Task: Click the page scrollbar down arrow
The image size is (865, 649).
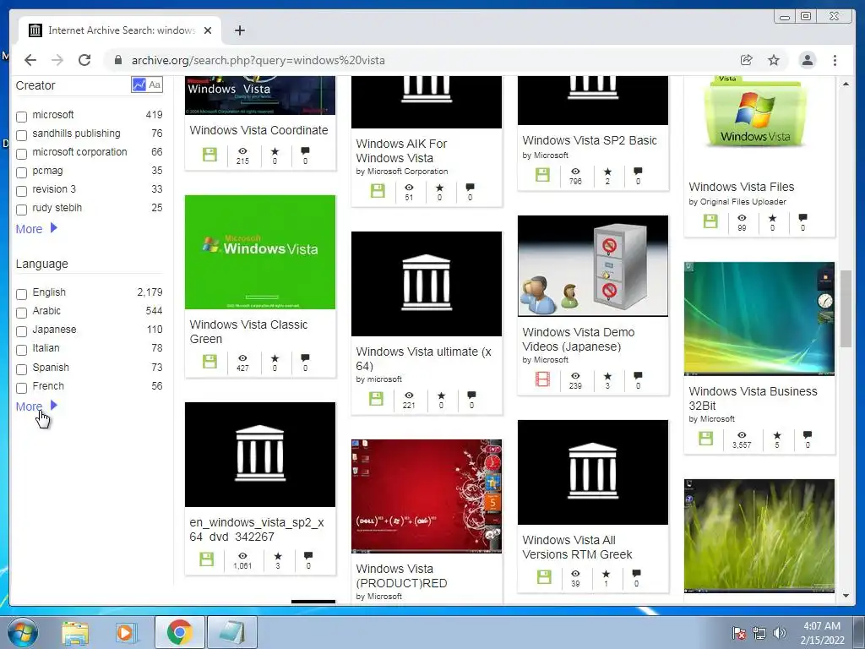Action: coord(846,596)
